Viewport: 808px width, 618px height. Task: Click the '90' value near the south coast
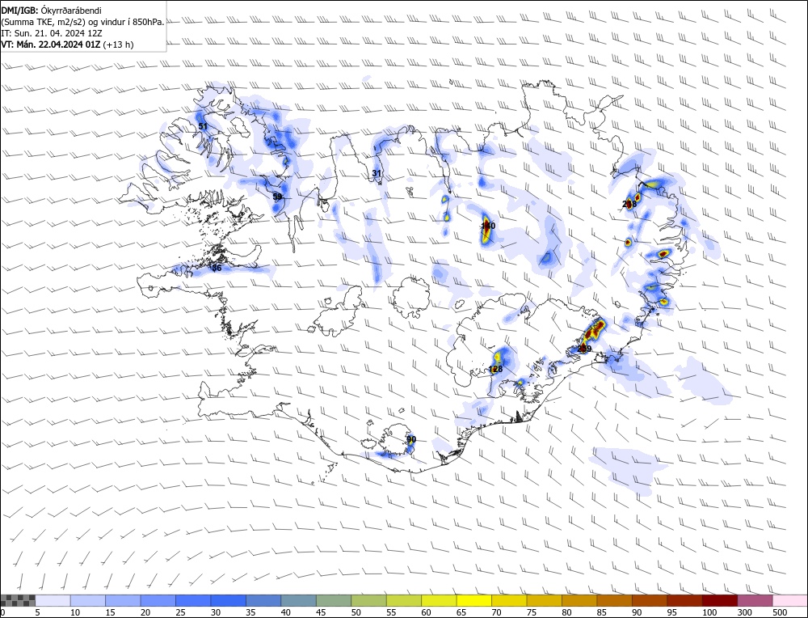[411, 439]
